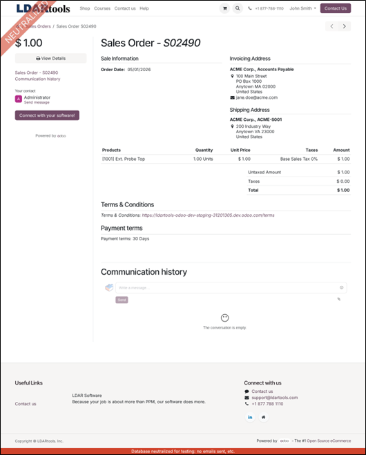Click the attachment paperclip icon

[x=338, y=299]
